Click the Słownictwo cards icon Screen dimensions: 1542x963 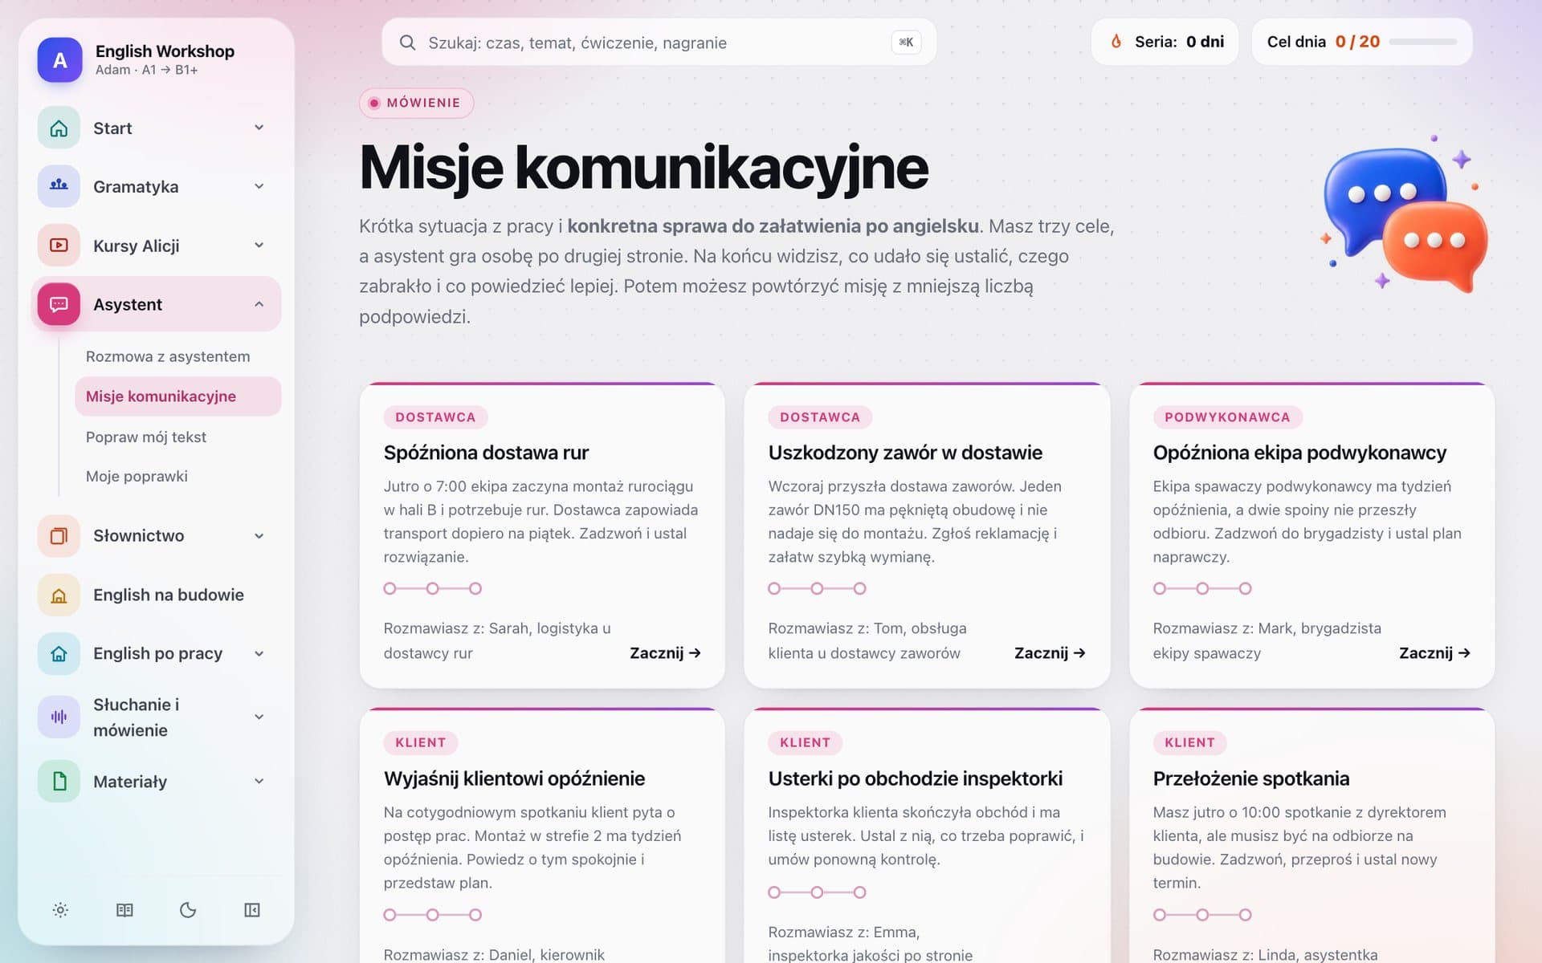[59, 536]
